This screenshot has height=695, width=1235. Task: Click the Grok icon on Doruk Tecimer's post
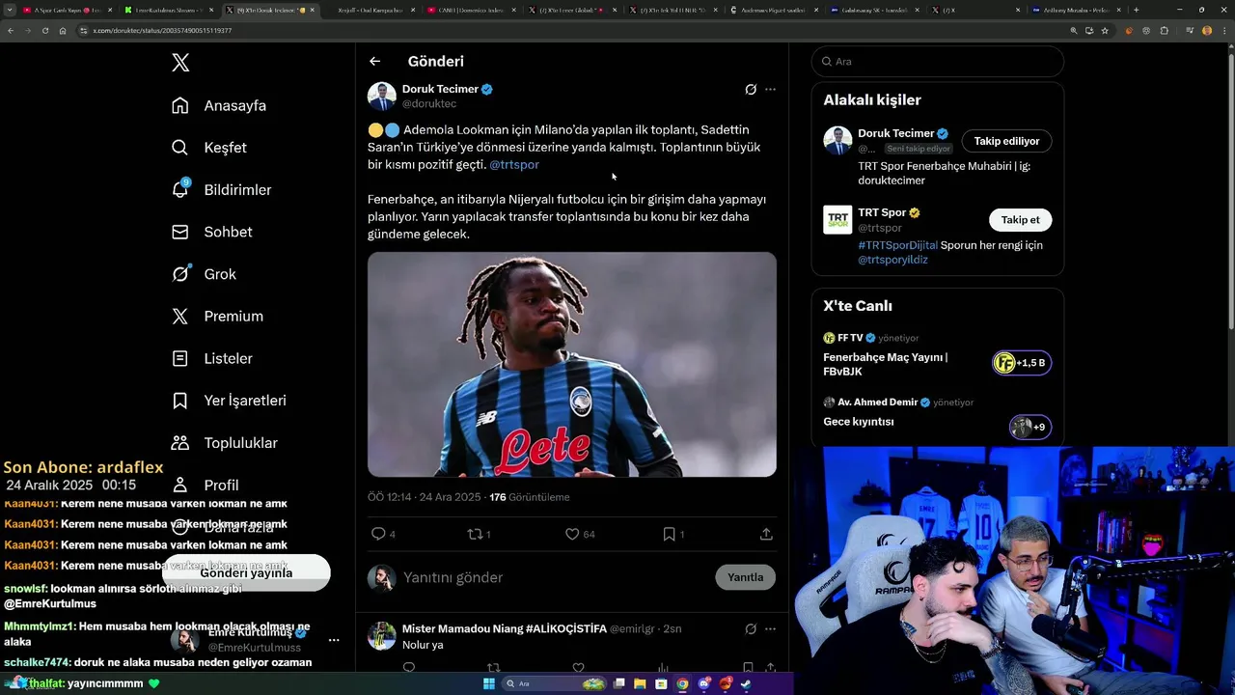tap(751, 89)
